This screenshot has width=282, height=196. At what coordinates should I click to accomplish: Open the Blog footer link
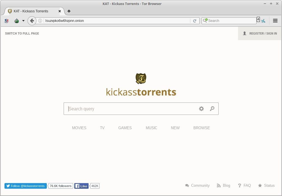pyautogui.click(x=223, y=186)
